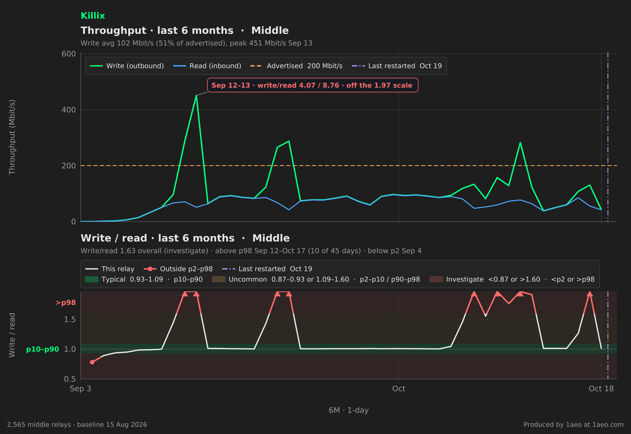Click Last restarted Oct 19 in throughput legend
631x434 pixels.
click(397, 66)
